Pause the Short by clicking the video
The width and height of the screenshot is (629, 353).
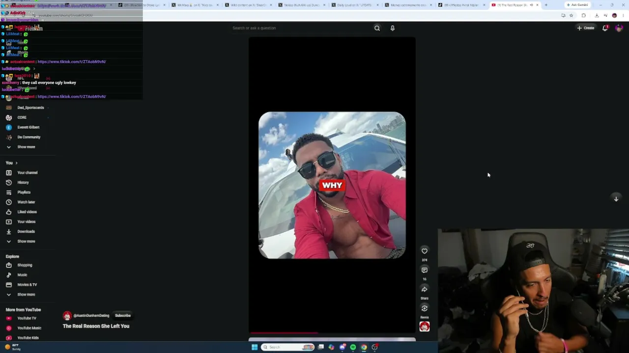click(332, 185)
